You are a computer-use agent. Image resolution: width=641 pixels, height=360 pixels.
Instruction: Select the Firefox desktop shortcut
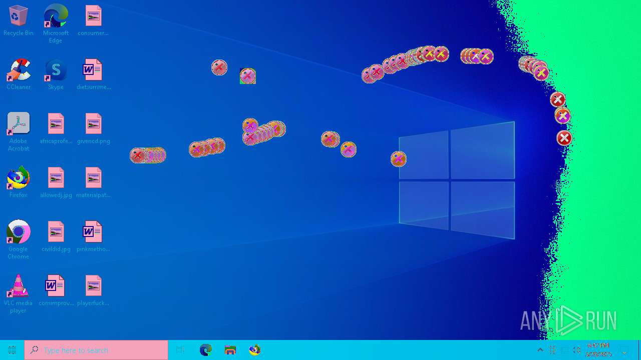pyautogui.click(x=18, y=182)
